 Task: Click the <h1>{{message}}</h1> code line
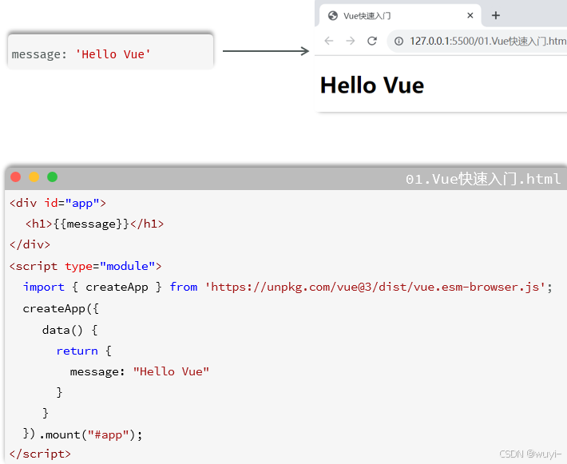[x=95, y=224]
